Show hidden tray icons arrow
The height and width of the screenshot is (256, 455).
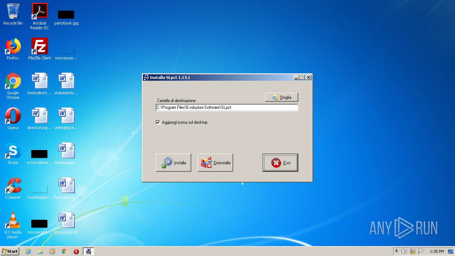[x=396, y=251]
